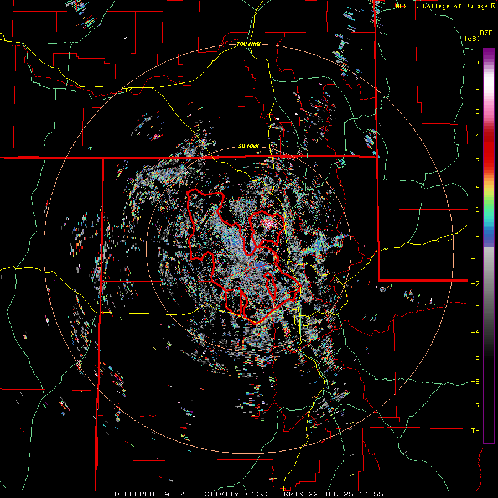This screenshot has height=498, width=498.
Task: Click the 5 value on color scale
Action: 478,111
